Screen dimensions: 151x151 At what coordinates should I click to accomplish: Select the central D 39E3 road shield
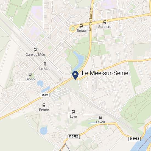pos(74,136)
